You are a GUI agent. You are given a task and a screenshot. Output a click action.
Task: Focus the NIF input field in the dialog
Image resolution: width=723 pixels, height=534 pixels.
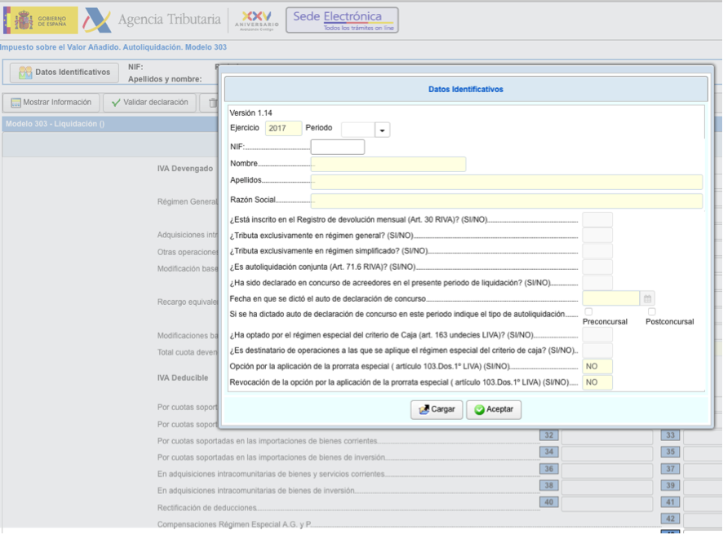338,147
